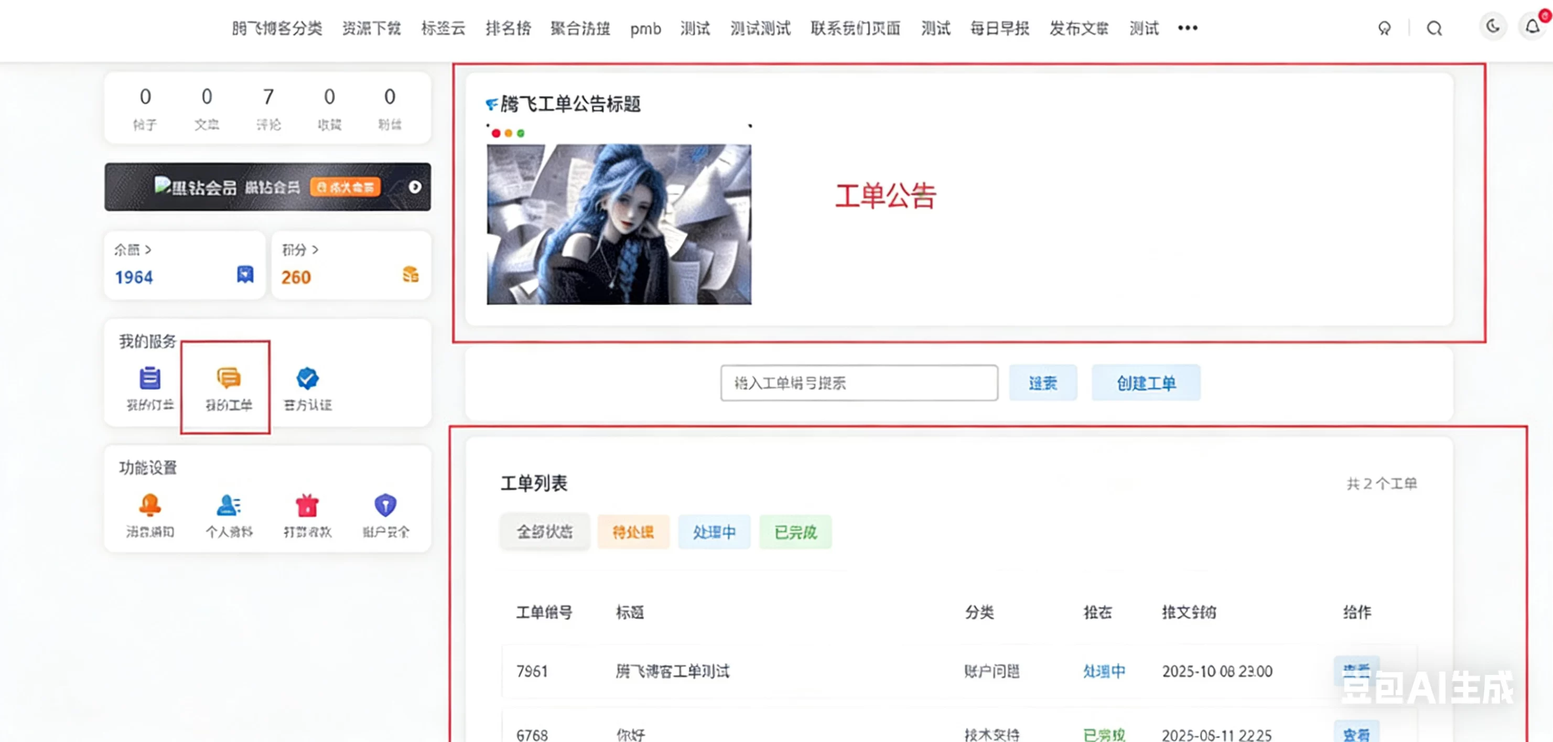Select the 官方认证 verification badge icon
Image resolution: width=1553 pixels, height=742 pixels.
click(307, 380)
